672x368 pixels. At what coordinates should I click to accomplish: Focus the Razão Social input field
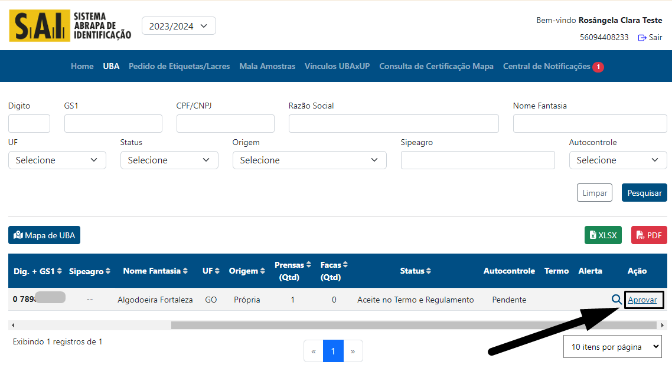[x=393, y=124]
